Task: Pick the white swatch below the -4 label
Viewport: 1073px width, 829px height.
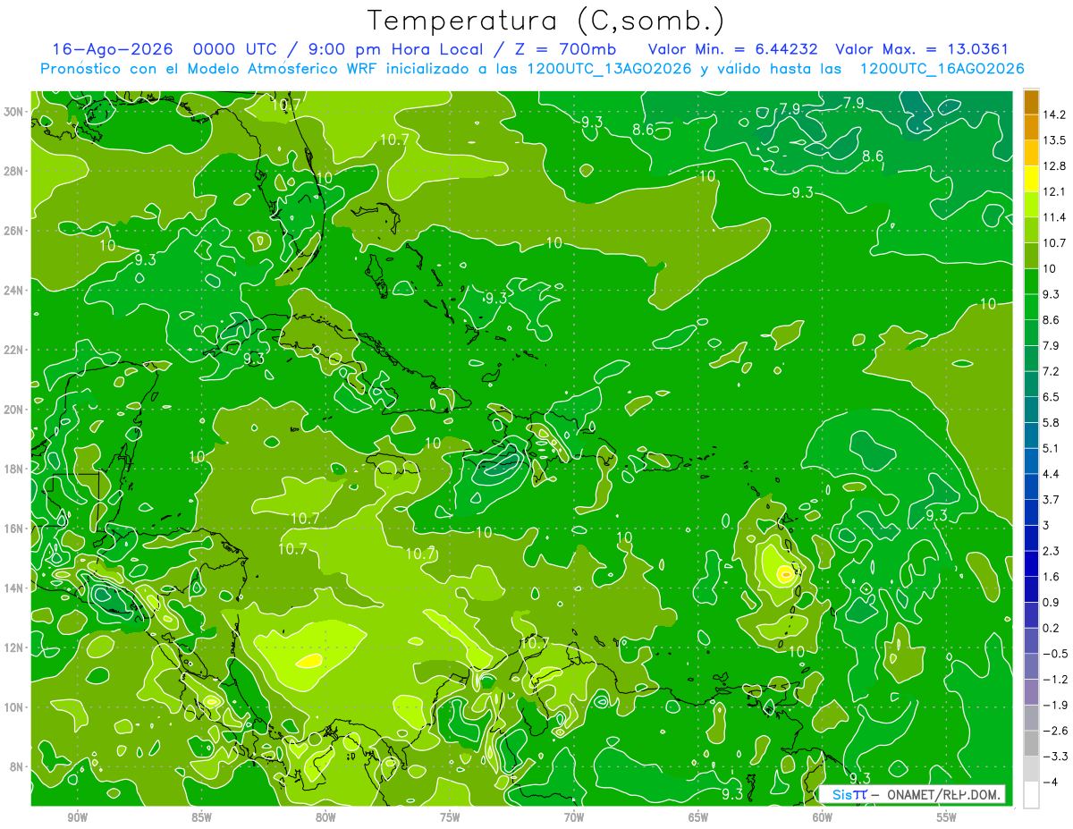Action: click(x=1031, y=794)
